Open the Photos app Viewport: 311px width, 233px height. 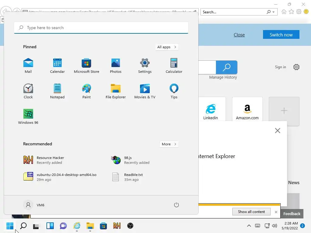click(x=116, y=66)
